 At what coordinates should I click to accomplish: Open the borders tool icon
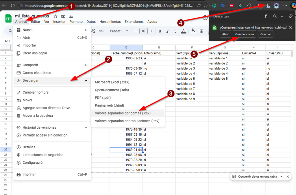click(x=201, y=31)
